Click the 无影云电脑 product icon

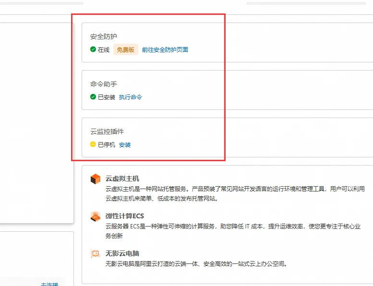pos(96,254)
